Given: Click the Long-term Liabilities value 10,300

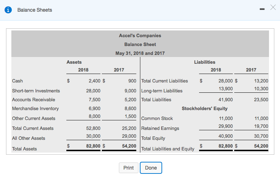Looking at the screenshot, I should 261,89.
